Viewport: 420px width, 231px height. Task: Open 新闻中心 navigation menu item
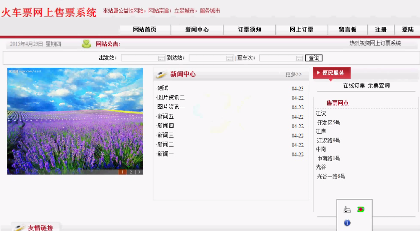click(197, 30)
